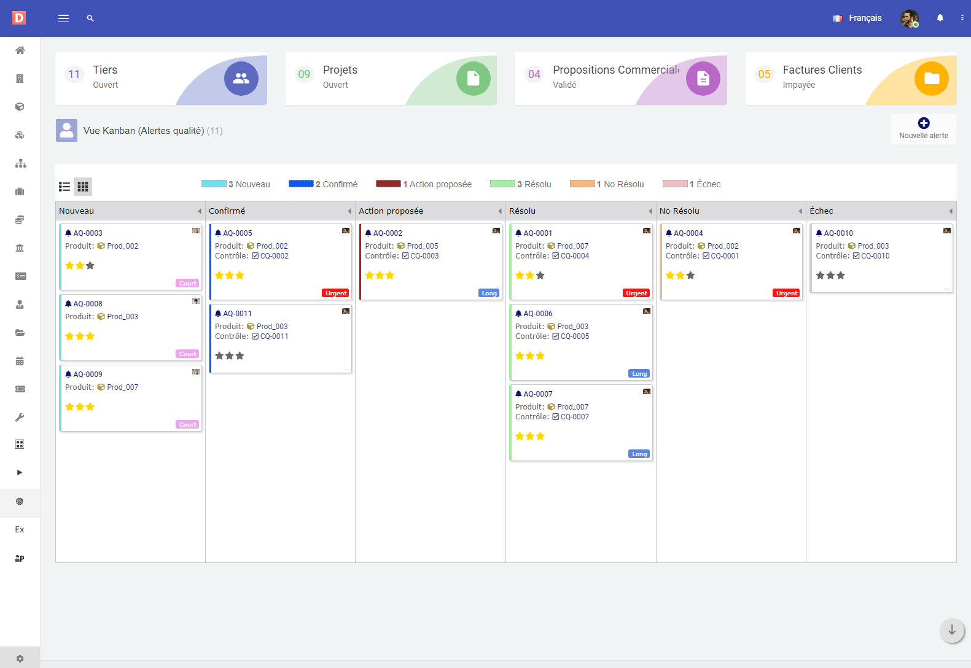Click the green Projets document icon

[474, 79]
